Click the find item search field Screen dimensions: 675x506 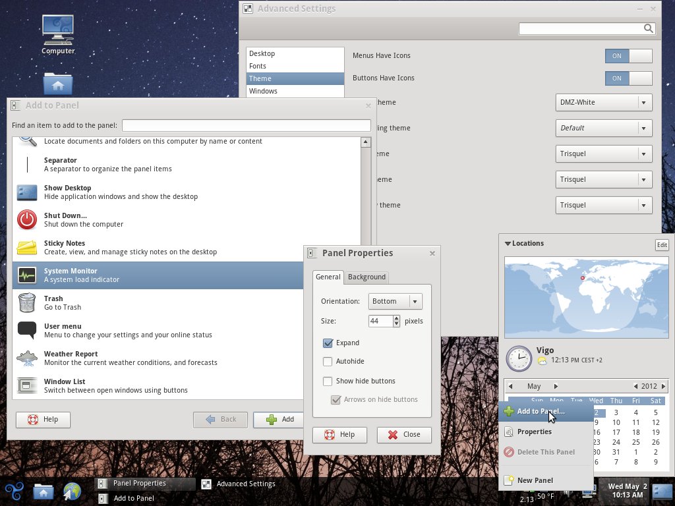246,125
